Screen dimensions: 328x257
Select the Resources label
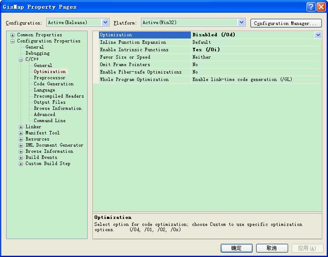(x=37, y=139)
